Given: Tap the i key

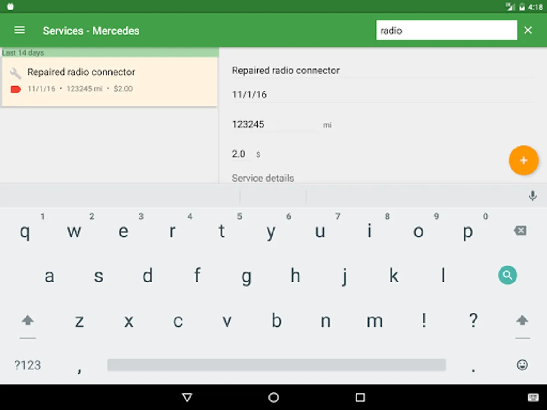Looking at the screenshot, I should point(369,231).
